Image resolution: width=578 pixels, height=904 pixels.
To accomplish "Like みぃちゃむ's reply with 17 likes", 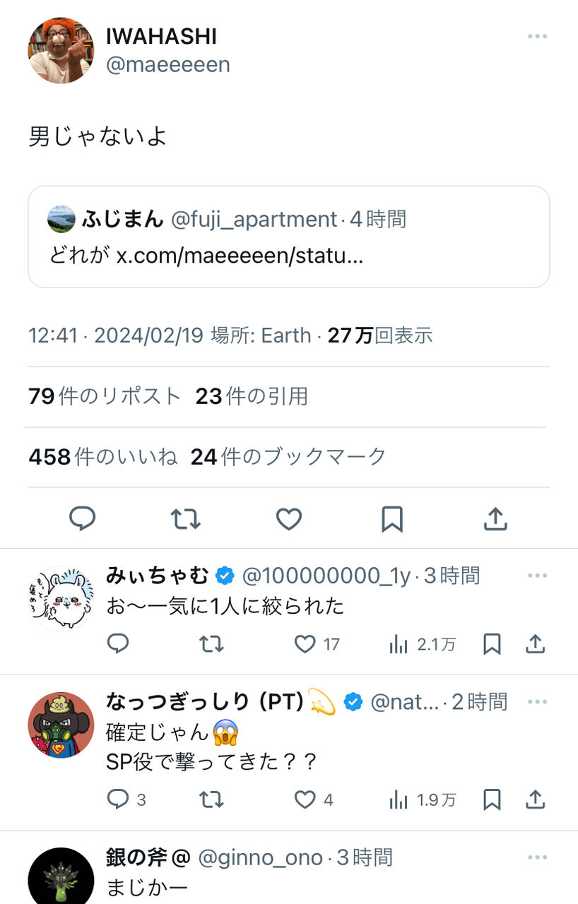I will (305, 644).
